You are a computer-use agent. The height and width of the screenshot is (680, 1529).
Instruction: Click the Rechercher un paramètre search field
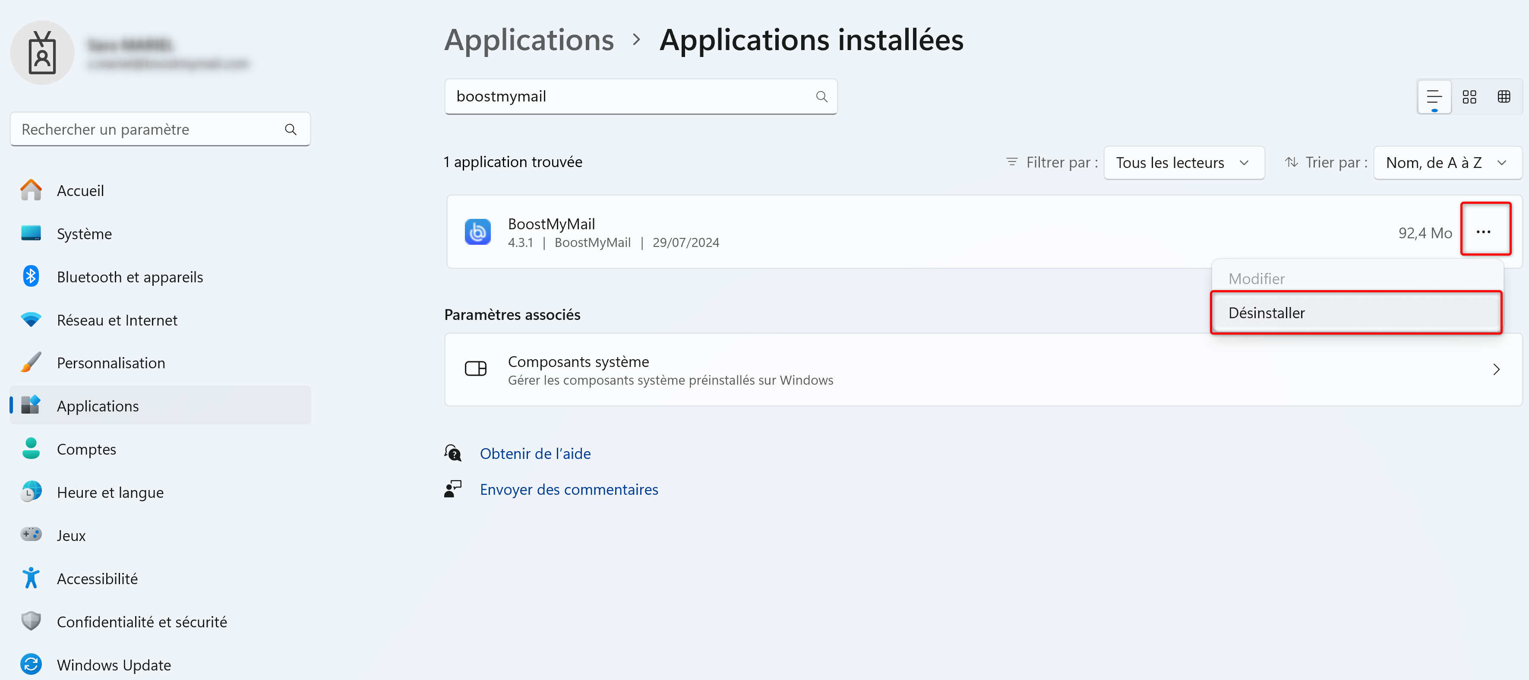coord(160,130)
